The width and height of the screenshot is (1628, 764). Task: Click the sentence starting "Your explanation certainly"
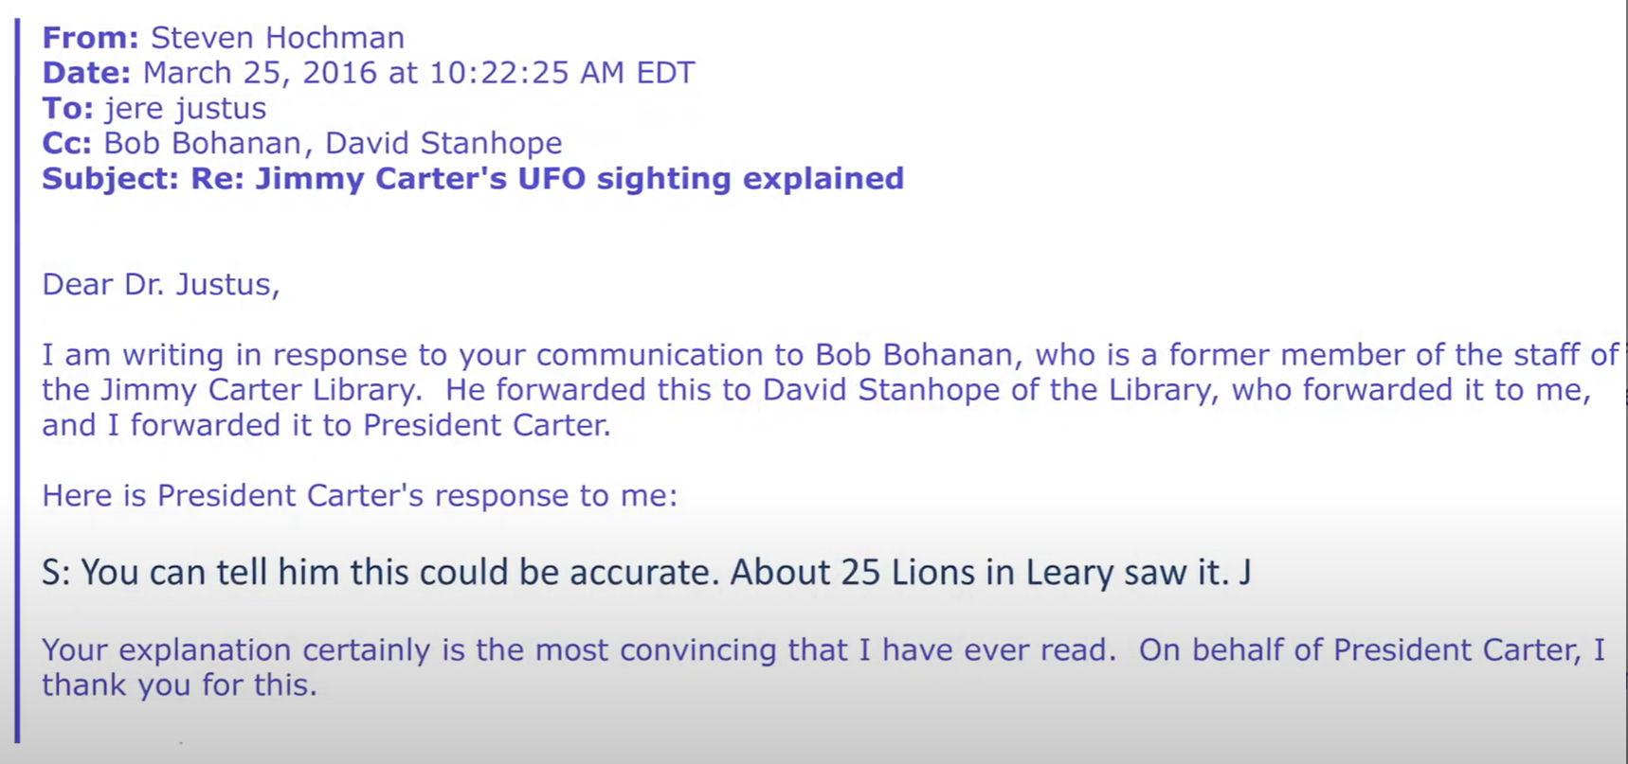[823, 650]
